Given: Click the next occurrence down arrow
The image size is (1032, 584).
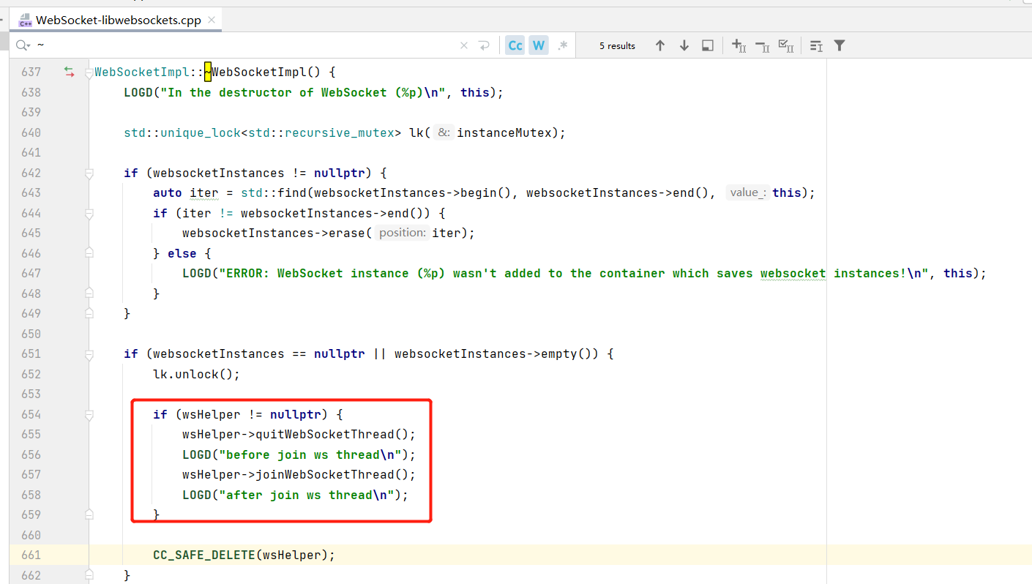Looking at the screenshot, I should [684, 45].
